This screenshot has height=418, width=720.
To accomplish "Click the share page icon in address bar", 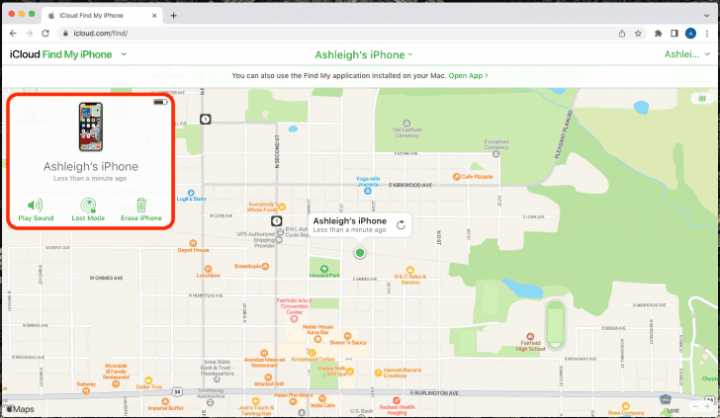I will pyautogui.click(x=621, y=33).
